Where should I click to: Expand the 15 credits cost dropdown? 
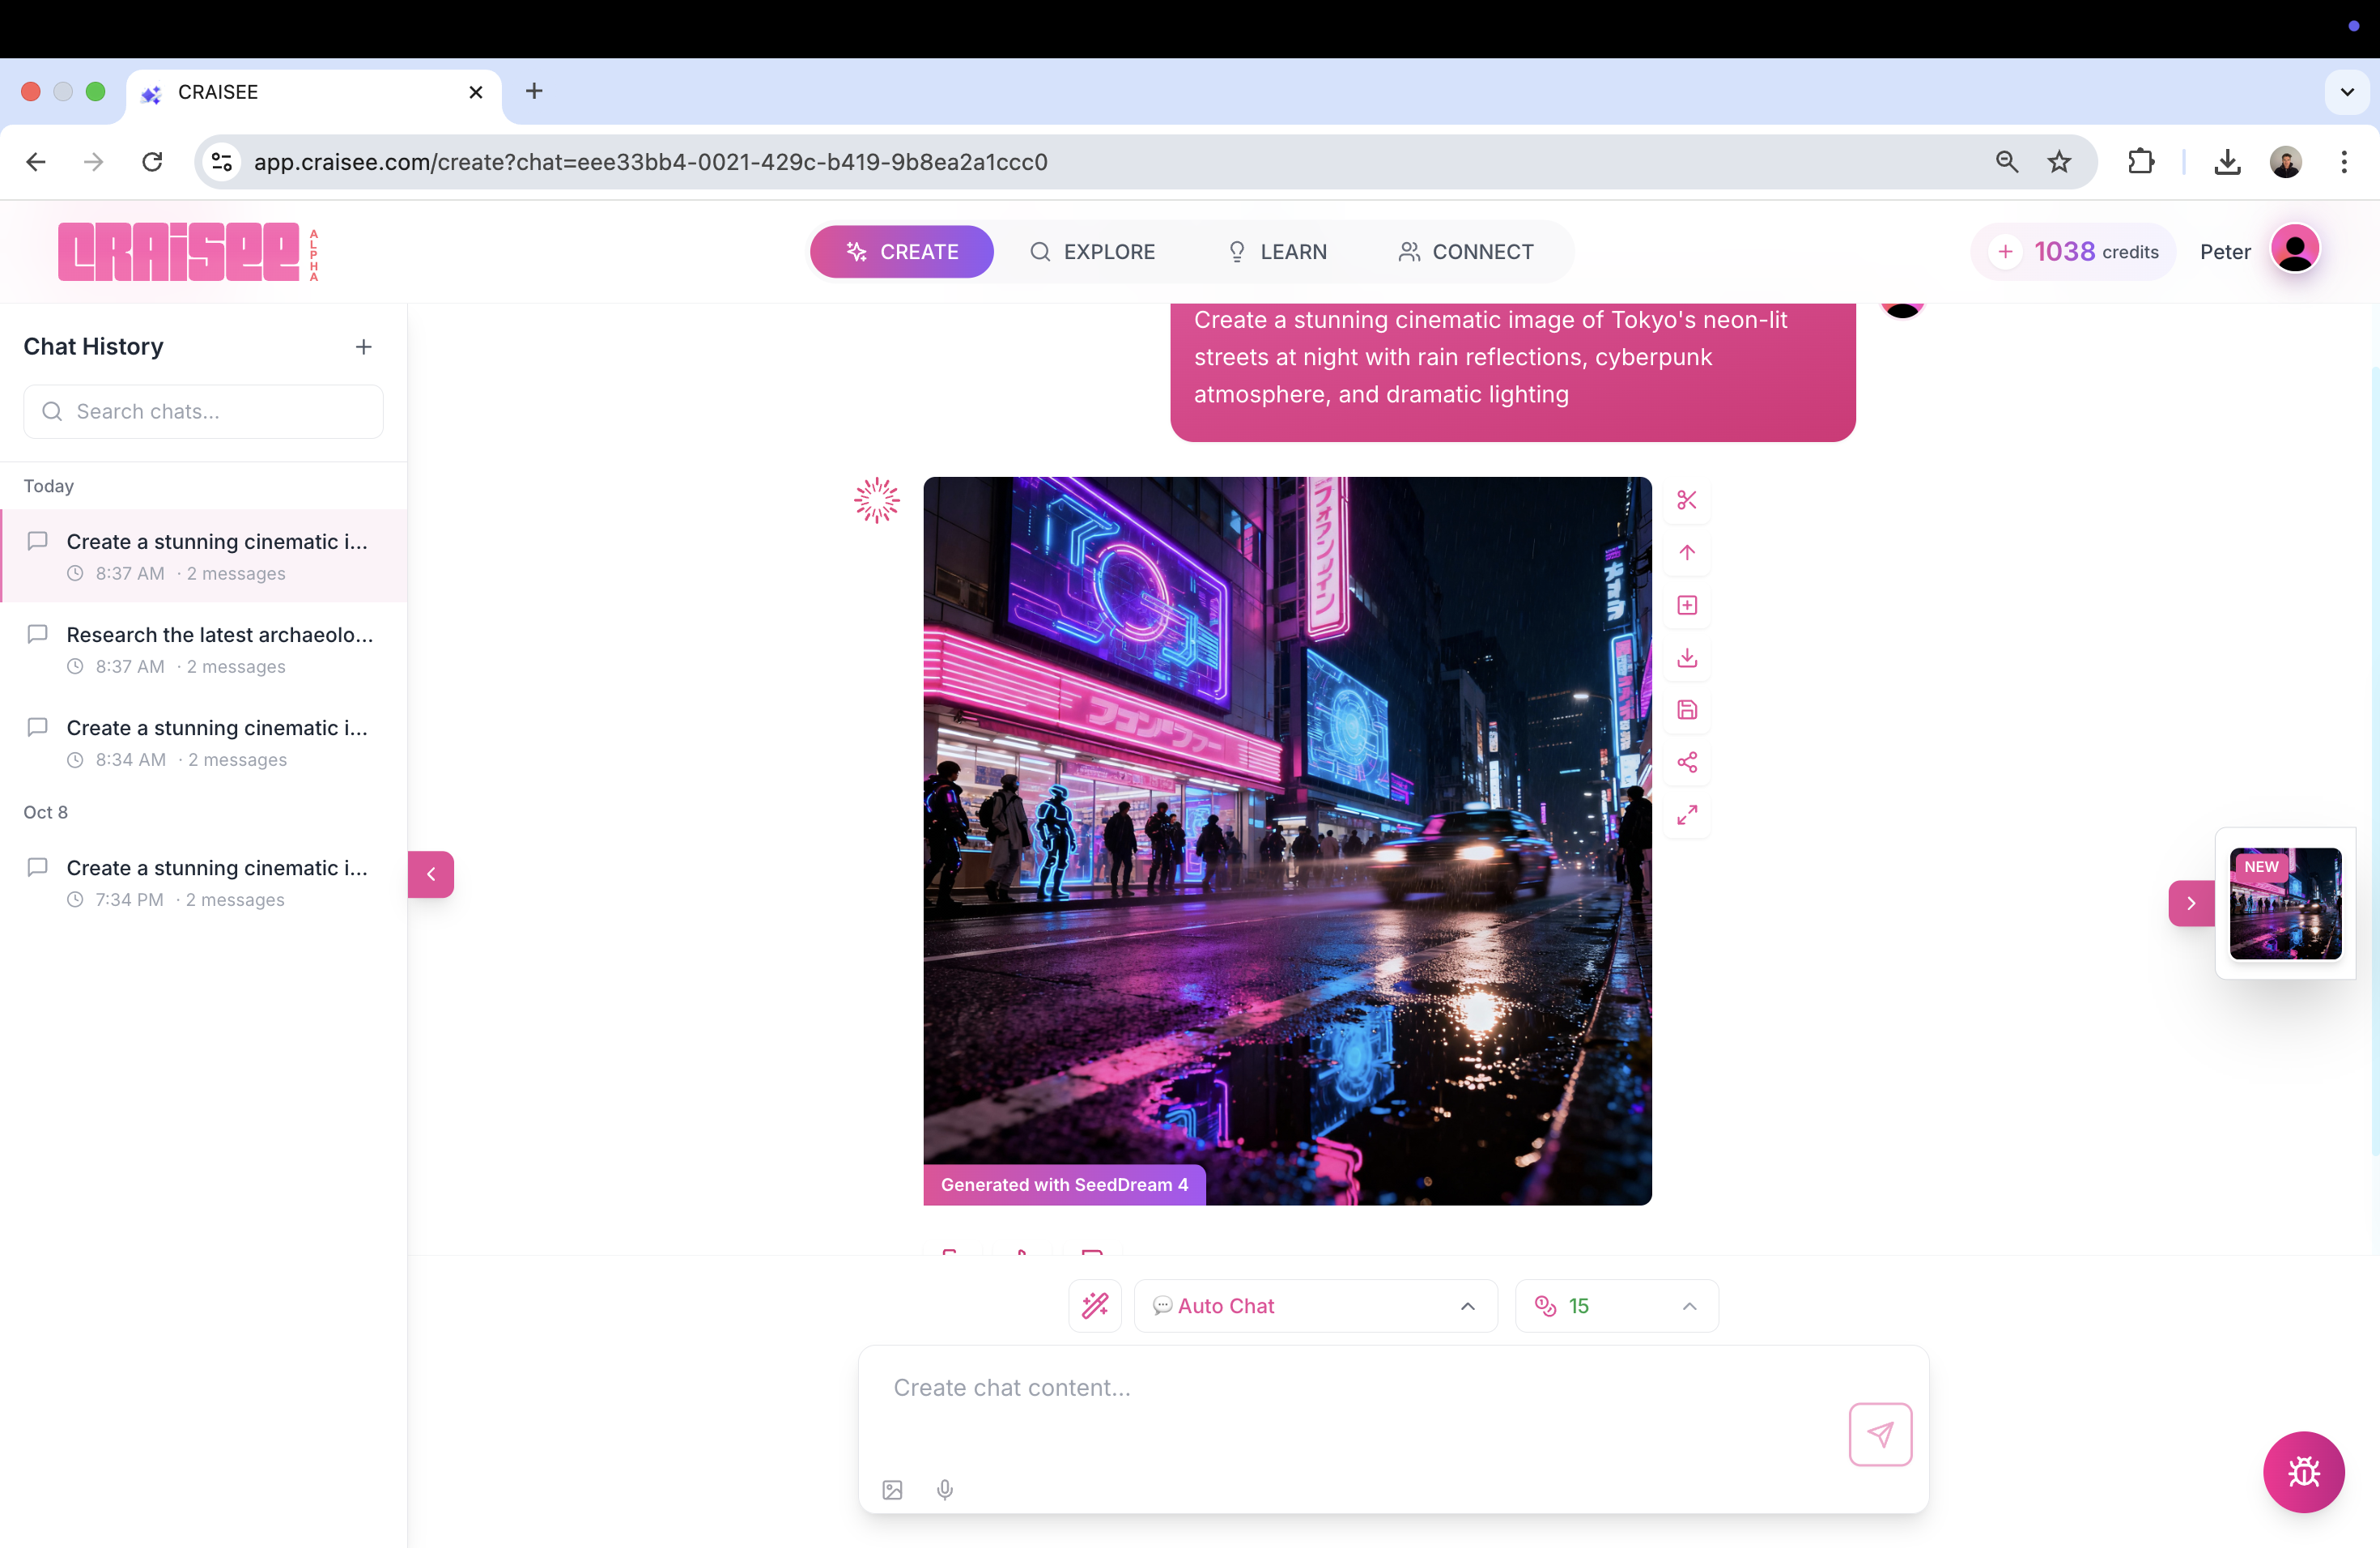pos(1616,1305)
